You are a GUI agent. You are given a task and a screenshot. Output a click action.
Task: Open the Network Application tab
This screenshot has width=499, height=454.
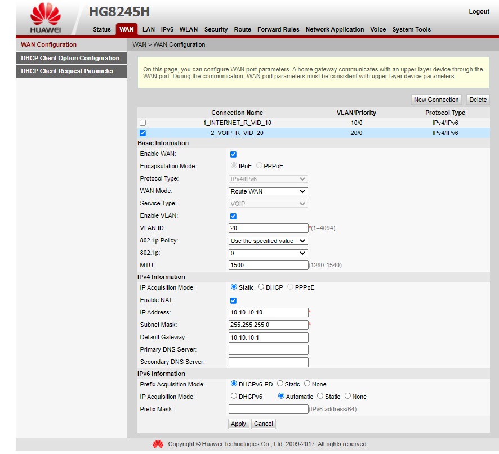335,29
